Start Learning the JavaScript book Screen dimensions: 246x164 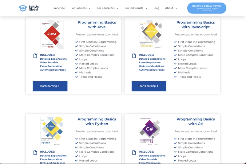click(x=149, y=86)
